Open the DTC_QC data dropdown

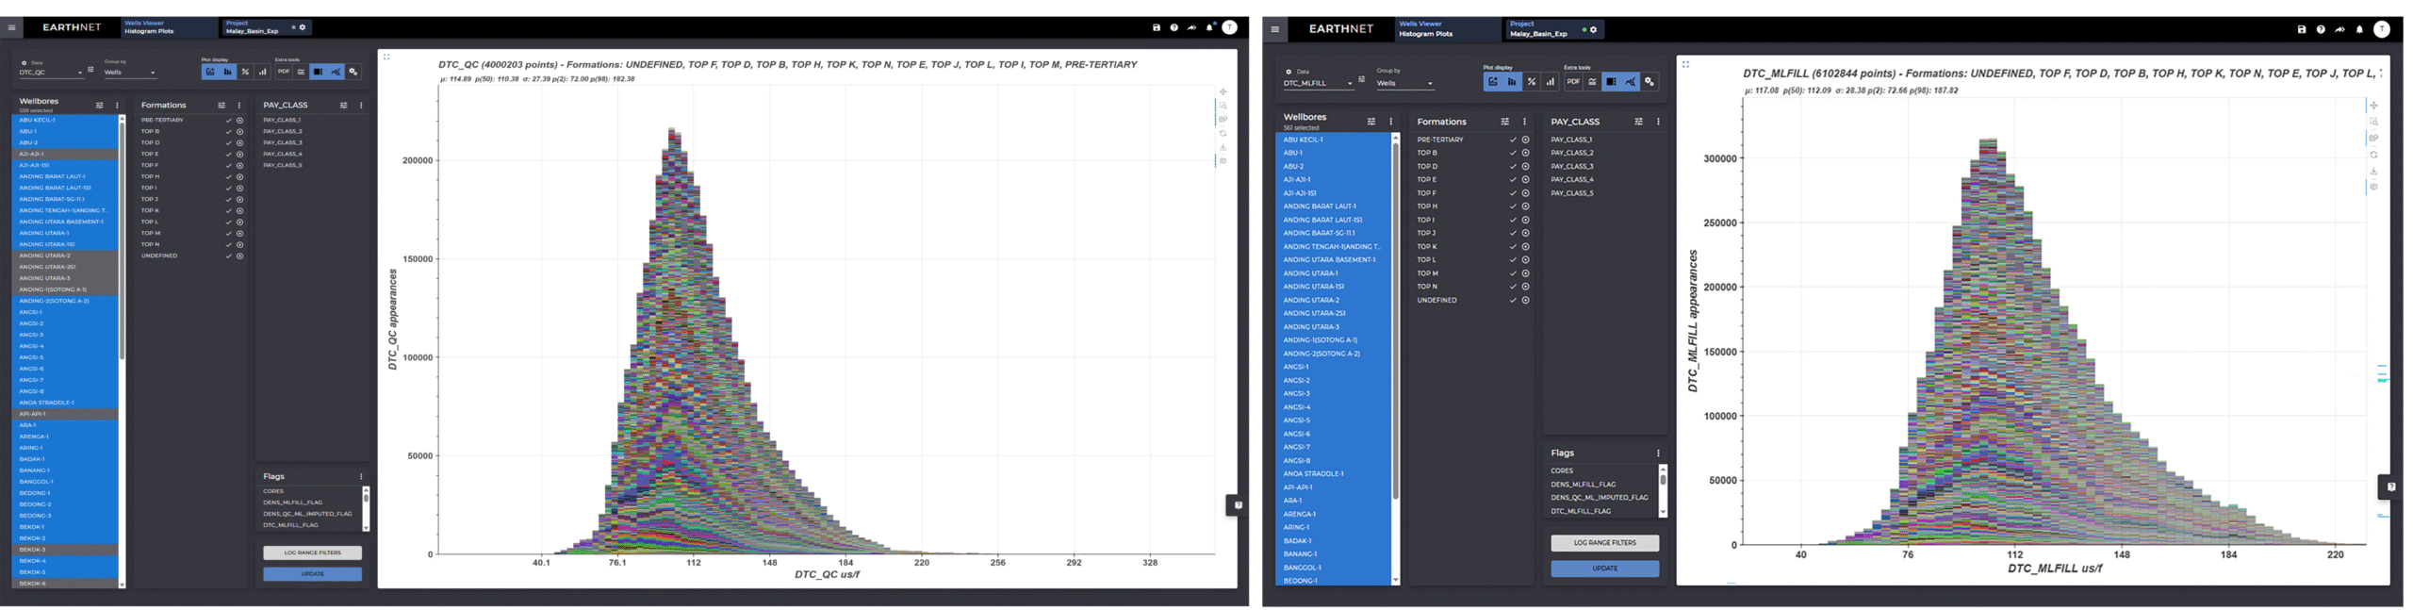(x=51, y=73)
